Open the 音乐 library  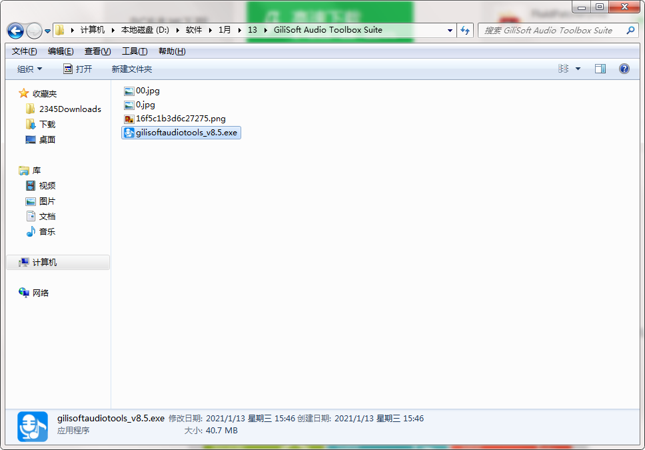pyautogui.click(x=47, y=232)
